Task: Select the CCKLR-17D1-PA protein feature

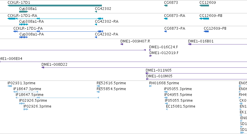Action: tap(58, 31)
